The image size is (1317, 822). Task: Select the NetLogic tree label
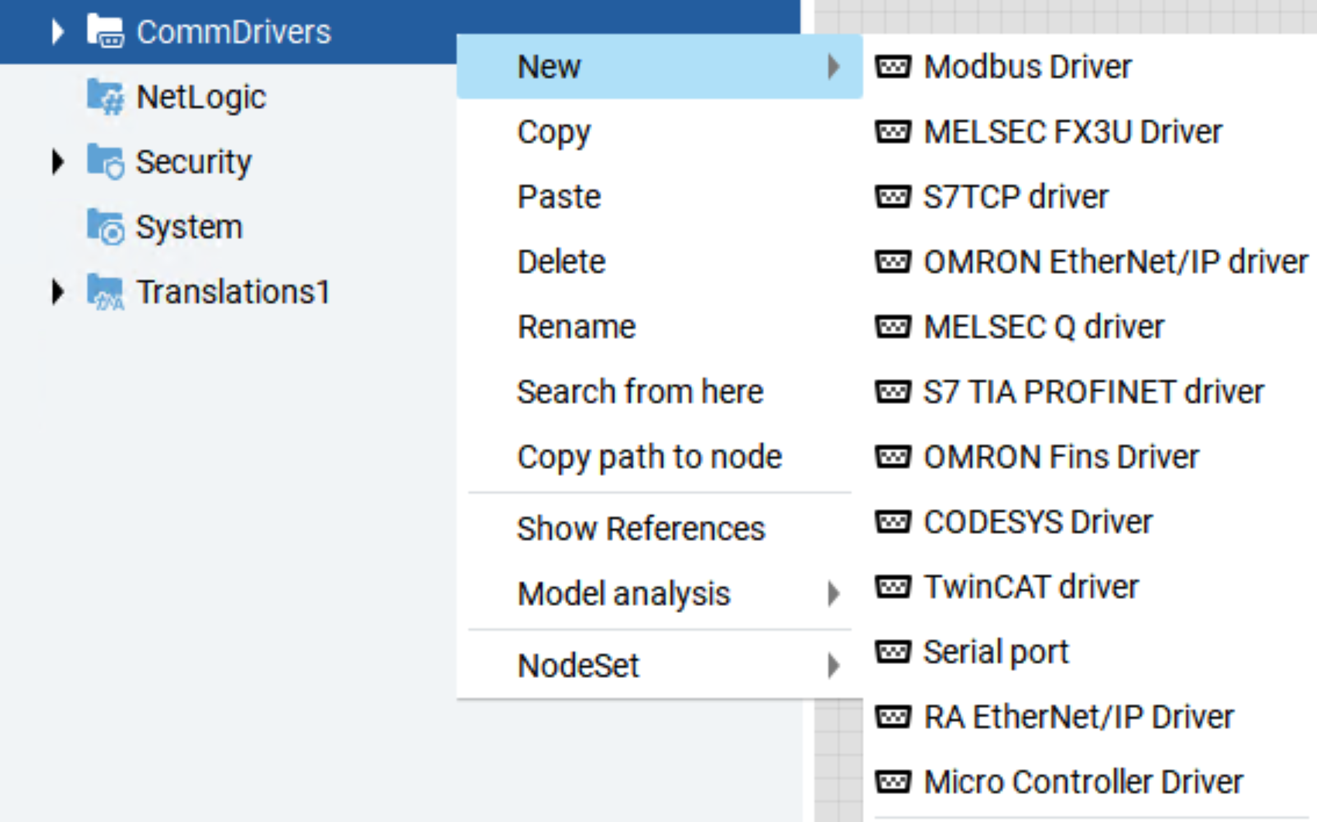coord(201,98)
